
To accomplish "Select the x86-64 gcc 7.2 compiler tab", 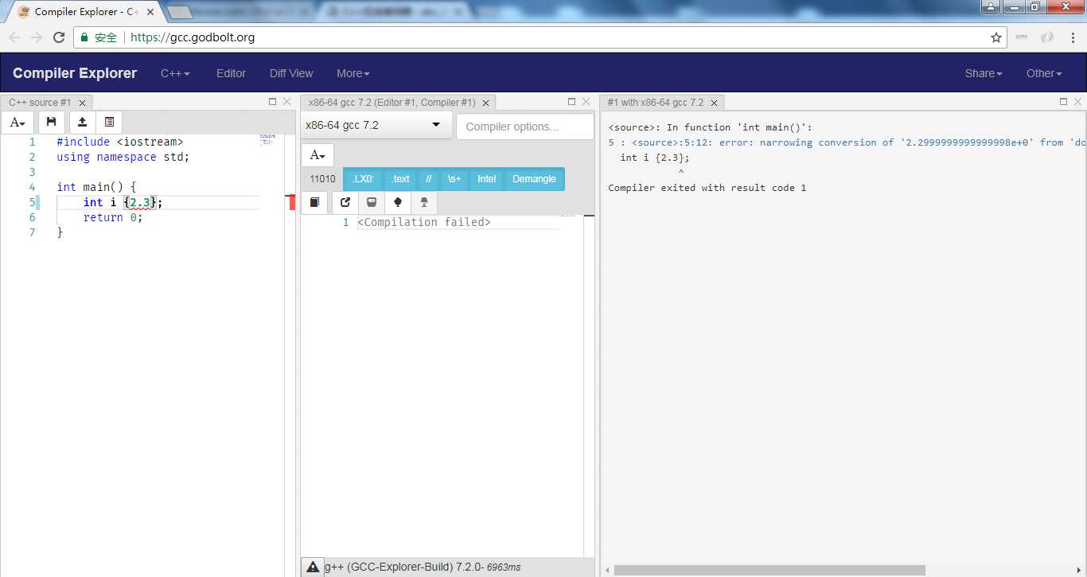I will (x=392, y=103).
